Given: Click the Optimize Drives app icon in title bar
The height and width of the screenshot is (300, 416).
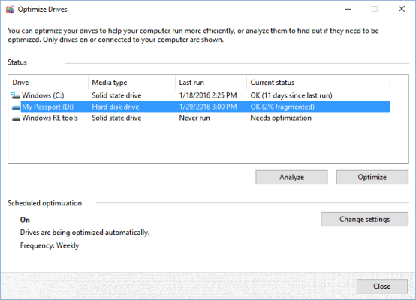Looking at the screenshot, I should pos(10,10).
